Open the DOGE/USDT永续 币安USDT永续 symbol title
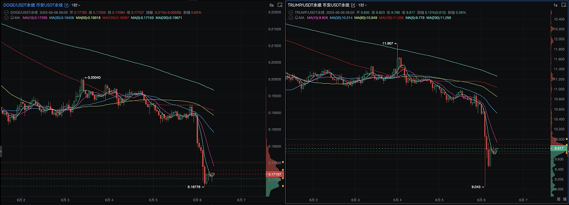Viewport: 569px width, 205px height. (33, 5)
